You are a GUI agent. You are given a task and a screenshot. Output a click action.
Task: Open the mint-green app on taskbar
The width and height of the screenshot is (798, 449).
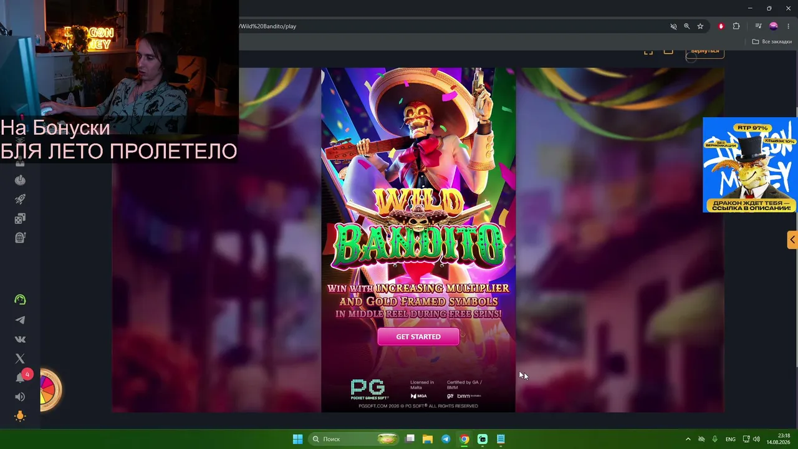(483, 439)
